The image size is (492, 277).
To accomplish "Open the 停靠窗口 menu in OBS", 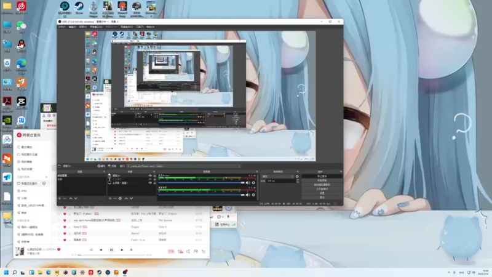I will [x=96, y=26].
